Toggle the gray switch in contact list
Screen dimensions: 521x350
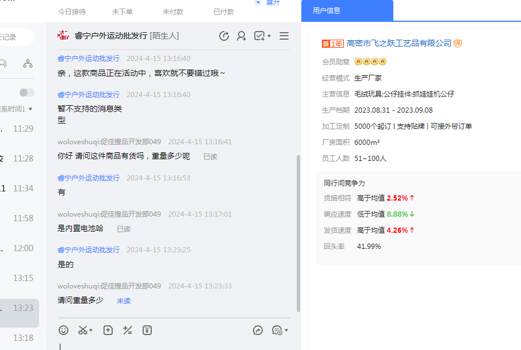click(x=26, y=93)
